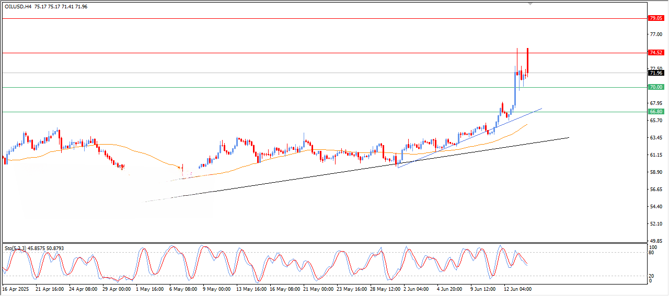669x296 pixels.
Task: Select the tall red latest candlestick
Action: (x=527, y=60)
